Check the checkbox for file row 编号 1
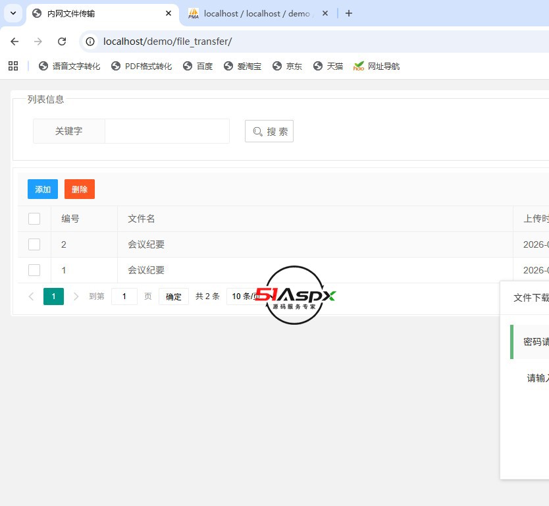Image resolution: width=549 pixels, height=506 pixels. (34, 270)
